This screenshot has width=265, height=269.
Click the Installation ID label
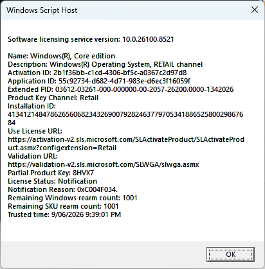pos(32,106)
